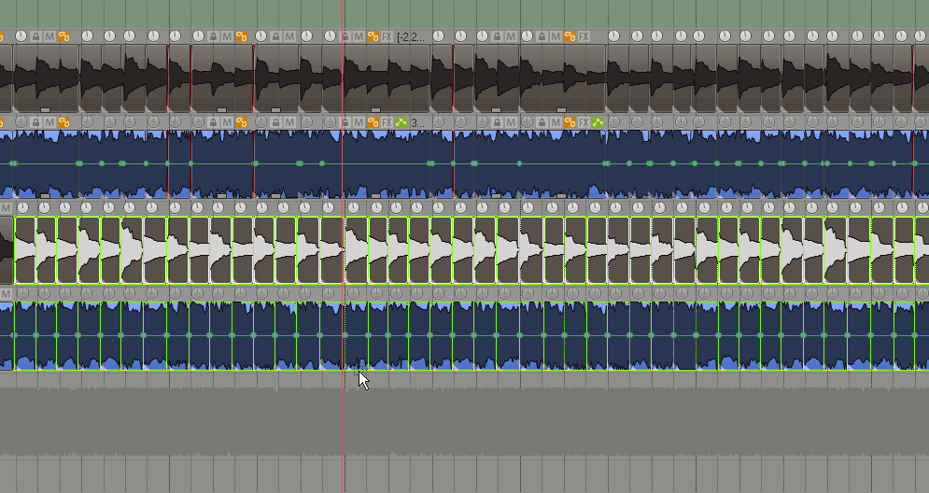
Task: Click M button on lower blue sliced track
Action: pos(6,294)
